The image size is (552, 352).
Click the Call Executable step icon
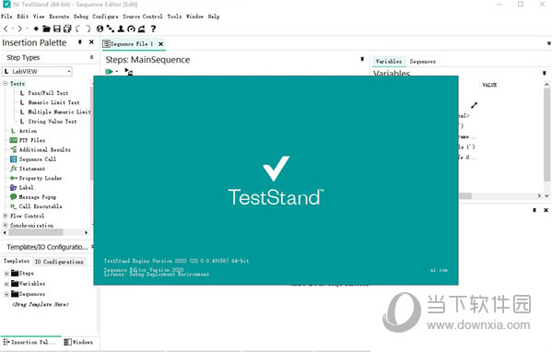click(x=14, y=206)
